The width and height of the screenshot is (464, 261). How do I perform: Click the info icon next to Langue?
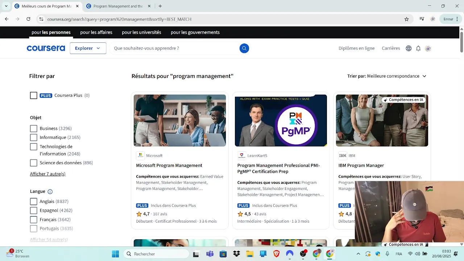coord(50,192)
